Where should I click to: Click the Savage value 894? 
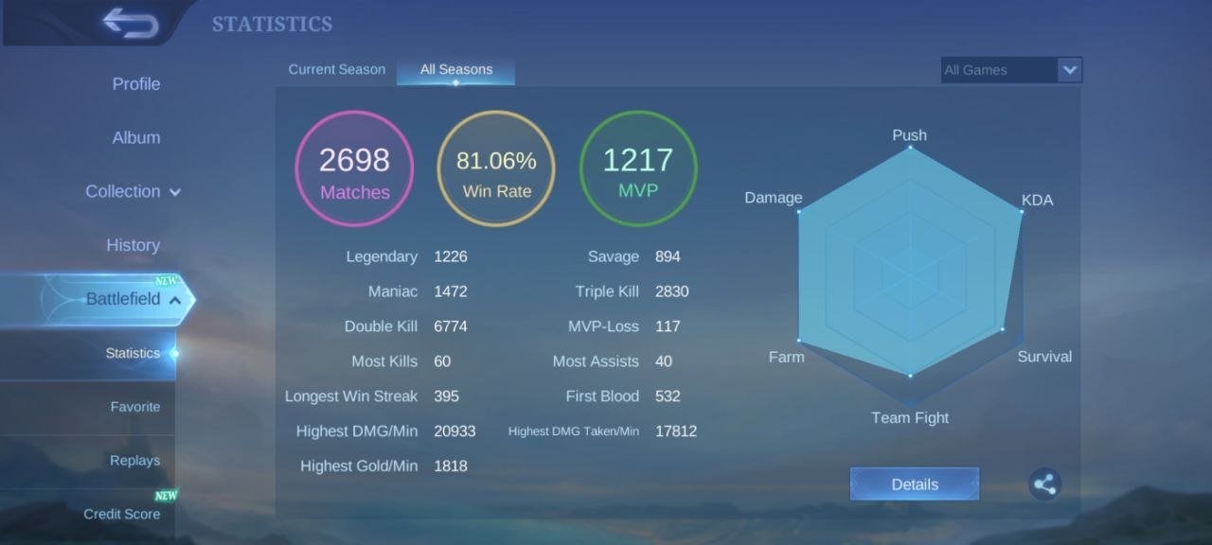point(668,257)
